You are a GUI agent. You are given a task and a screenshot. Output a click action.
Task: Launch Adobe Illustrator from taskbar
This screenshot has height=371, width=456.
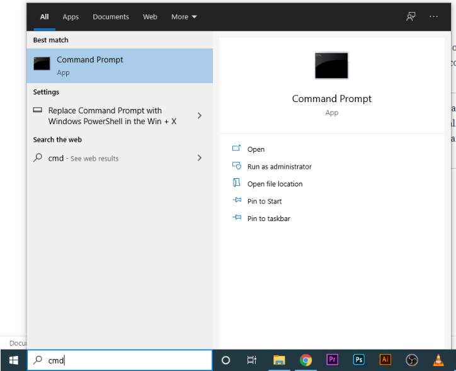point(385,360)
